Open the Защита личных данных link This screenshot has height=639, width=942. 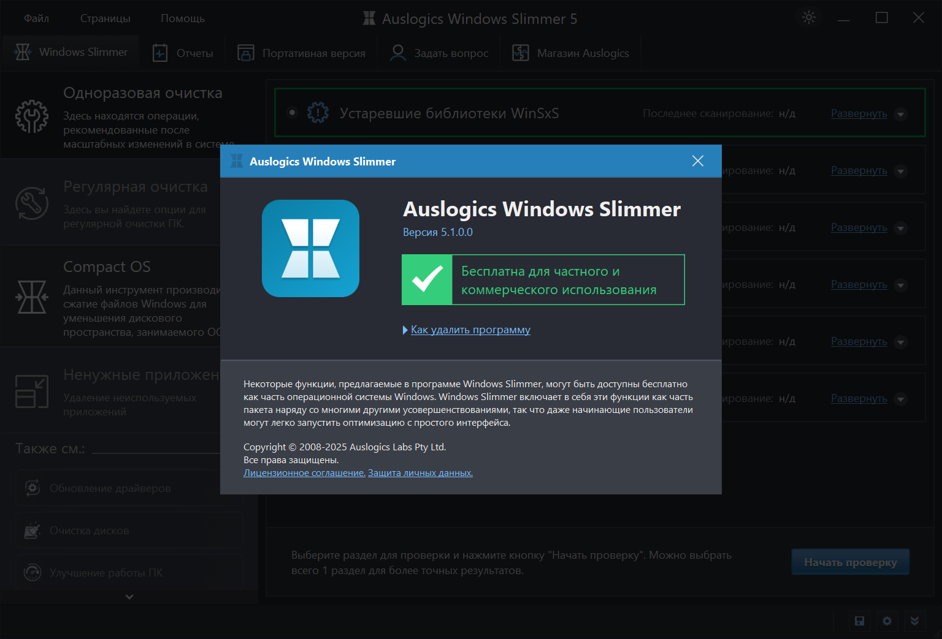pos(420,473)
